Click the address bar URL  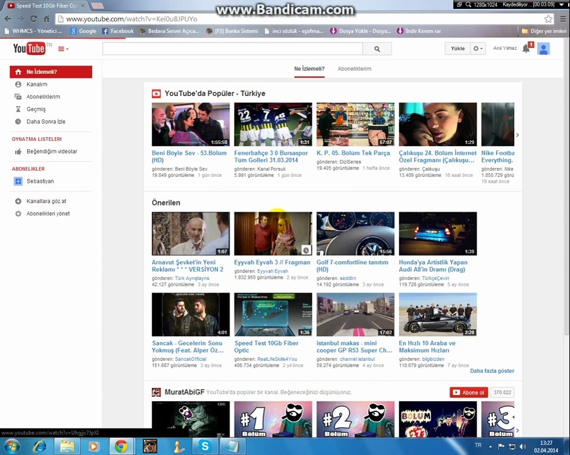tap(131, 19)
